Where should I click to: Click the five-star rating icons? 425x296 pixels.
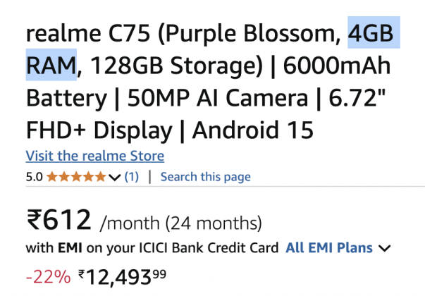76,177
